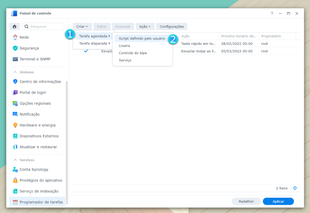The width and height of the screenshot is (310, 213).
Task: Open the help question mark icon
Action: click(x=272, y=14)
